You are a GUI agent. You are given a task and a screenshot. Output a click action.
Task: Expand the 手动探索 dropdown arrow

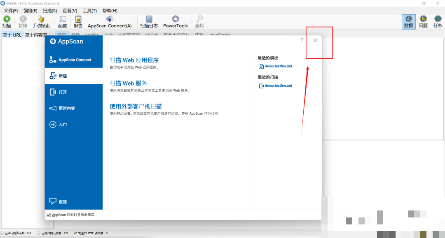[54, 22]
